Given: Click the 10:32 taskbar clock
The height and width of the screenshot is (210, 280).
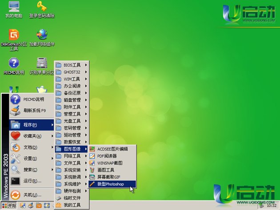Looking at the screenshot, I should click(x=272, y=206).
